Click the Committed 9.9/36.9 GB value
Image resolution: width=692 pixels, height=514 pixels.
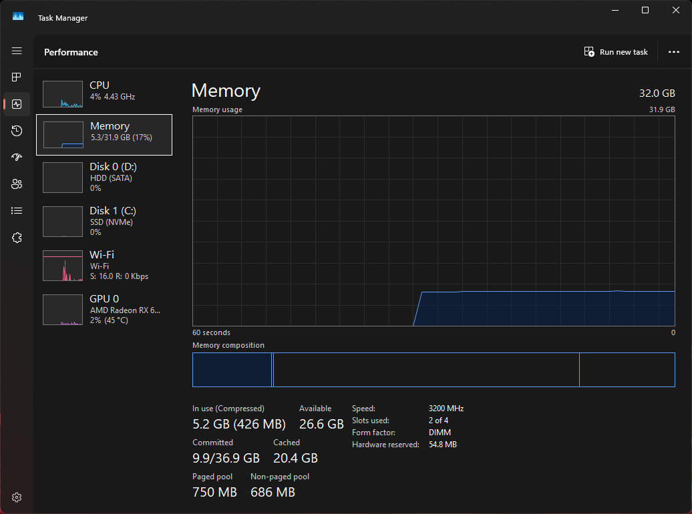pos(226,459)
